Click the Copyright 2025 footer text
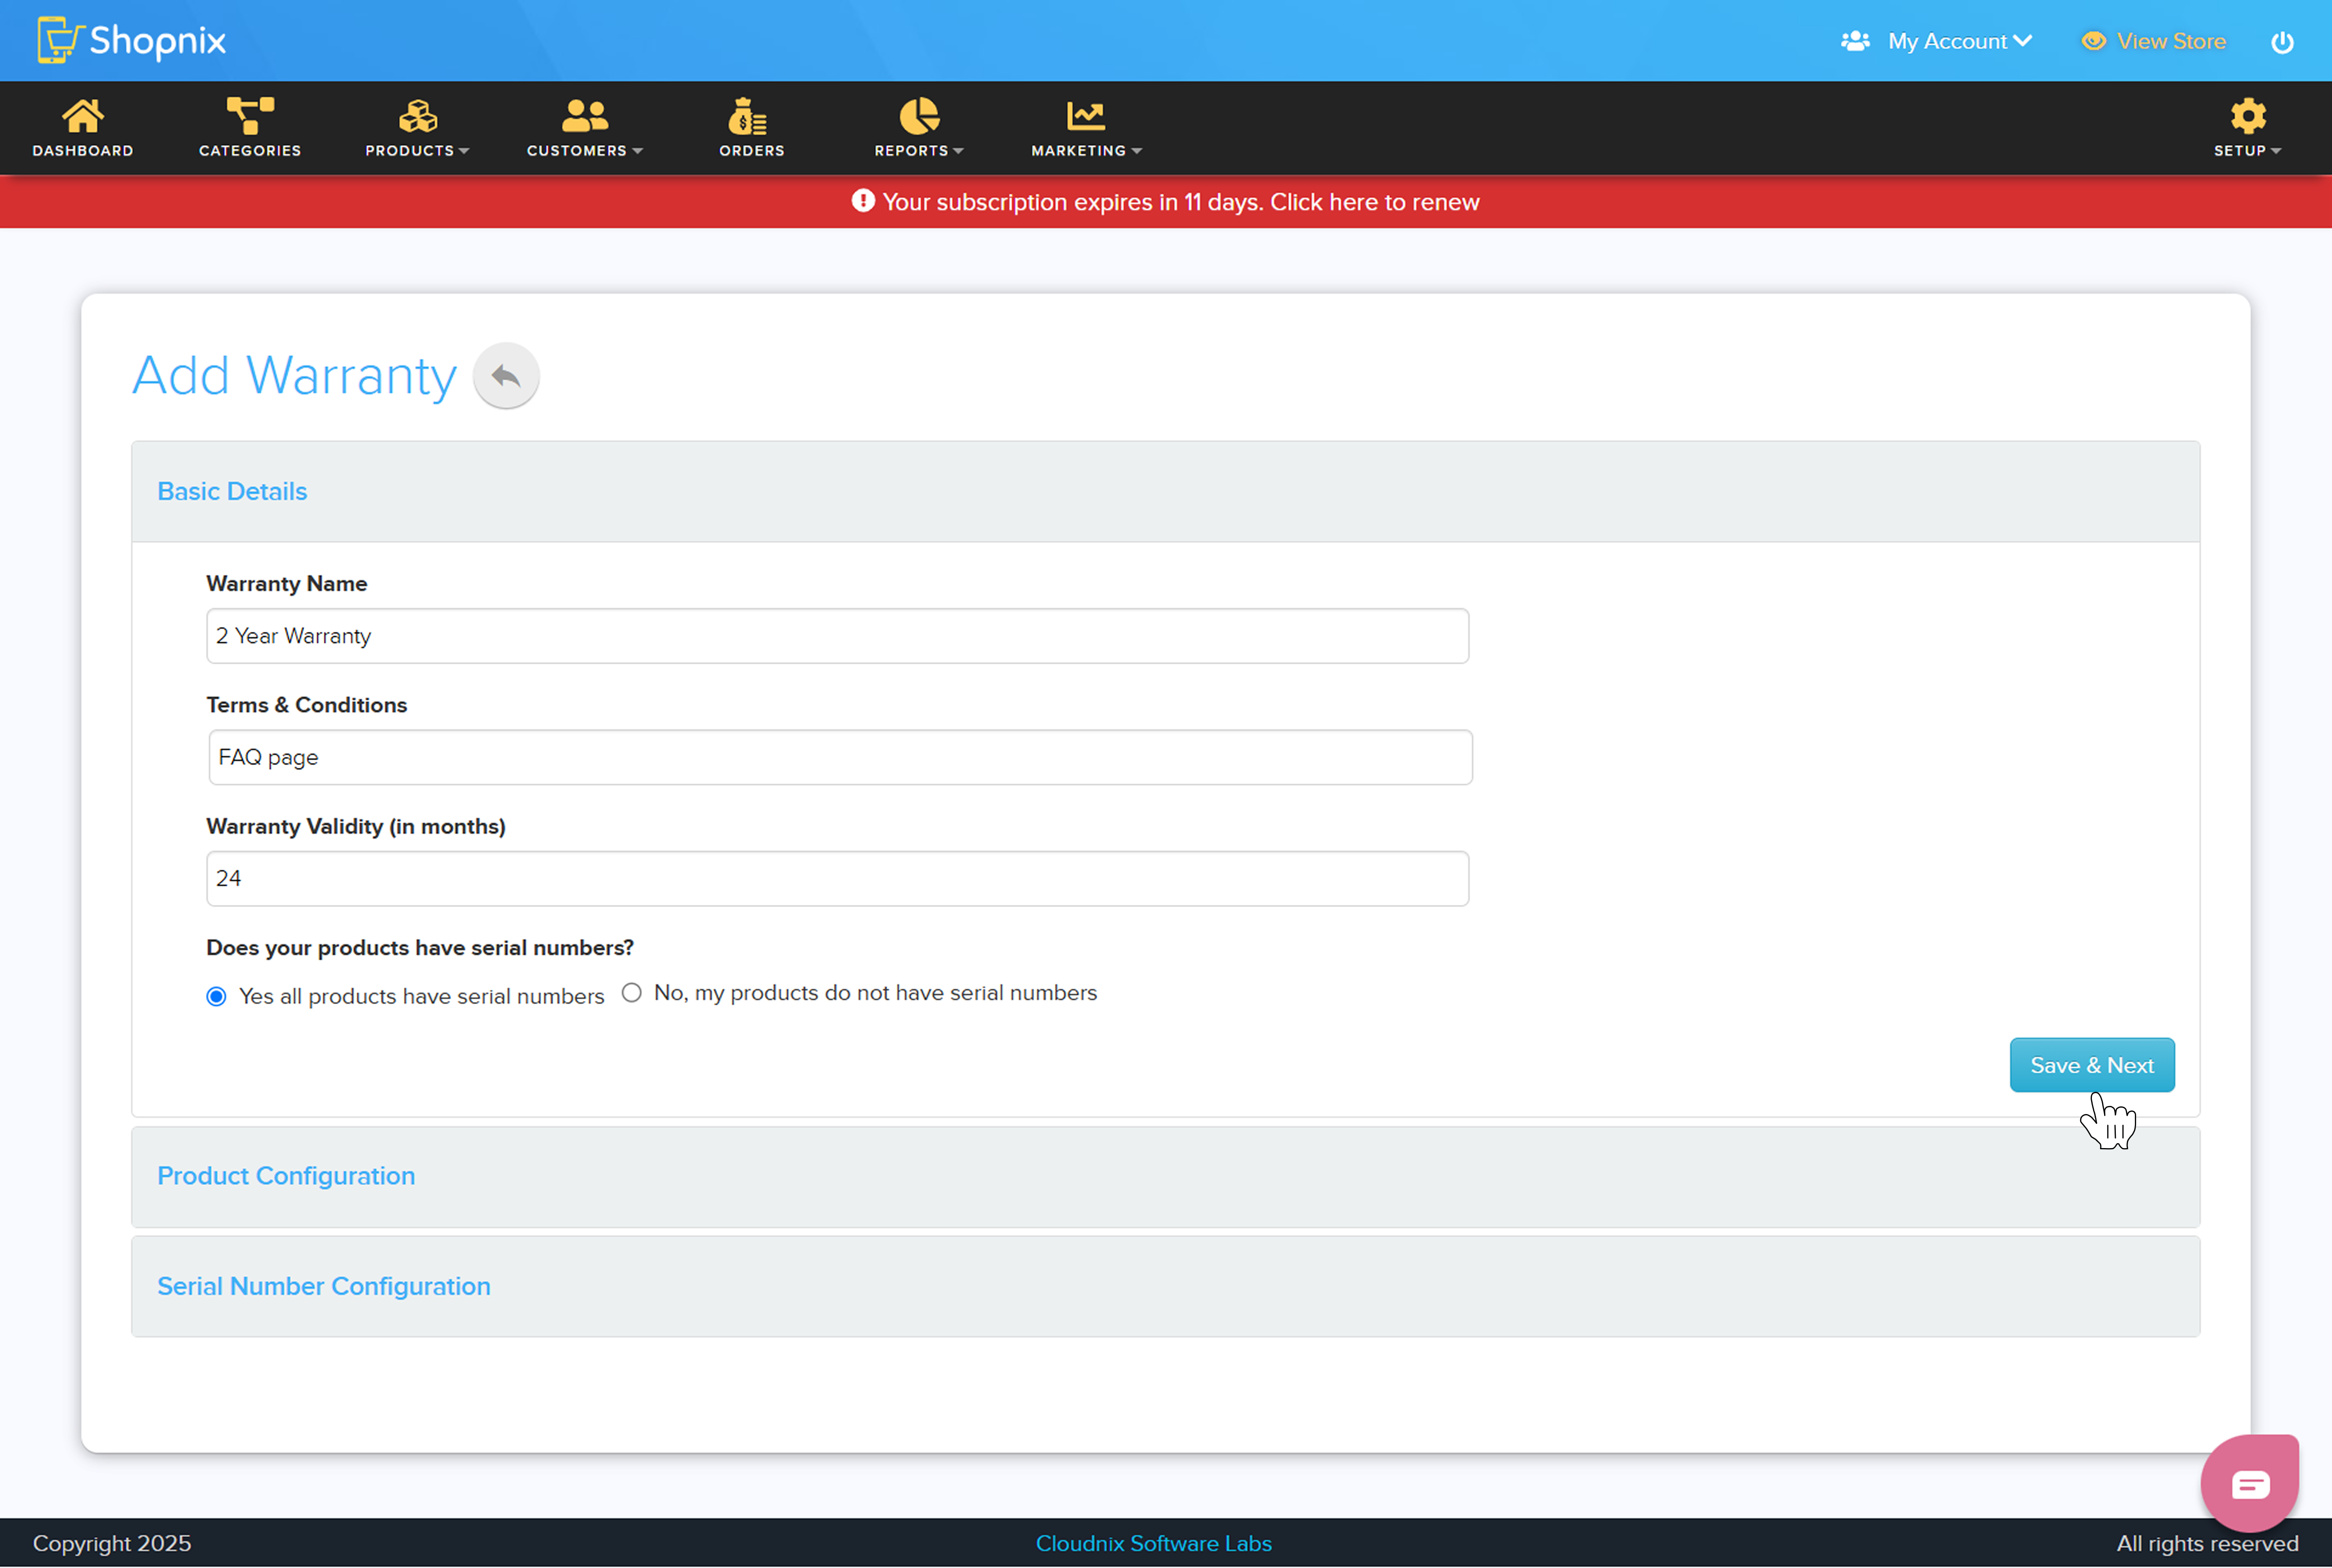Viewport: 2332px width, 1568px height. coord(112,1544)
